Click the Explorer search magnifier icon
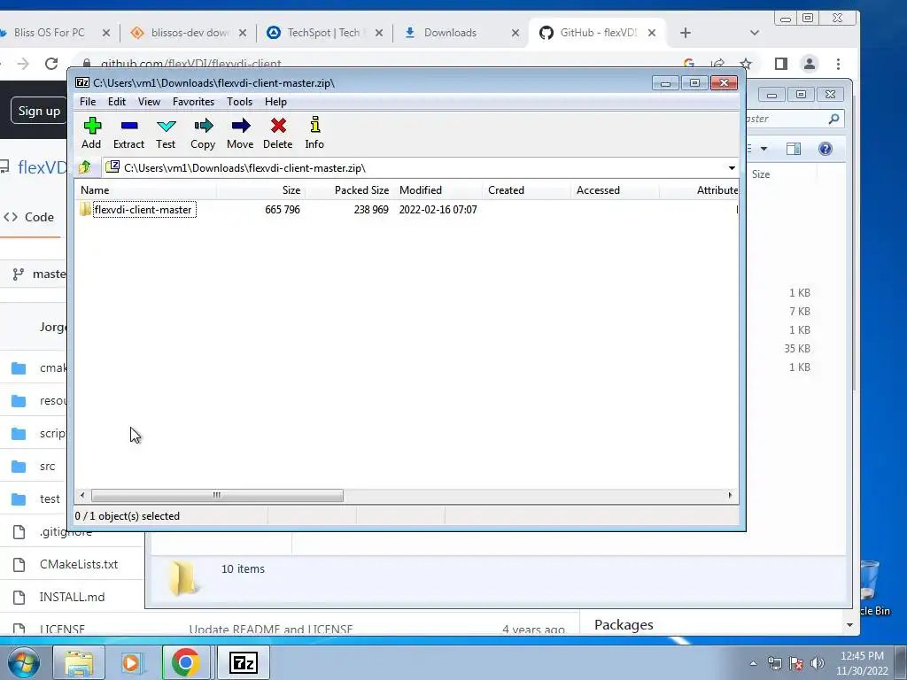The width and height of the screenshot is (907, 680). click(x=833, y=119)
